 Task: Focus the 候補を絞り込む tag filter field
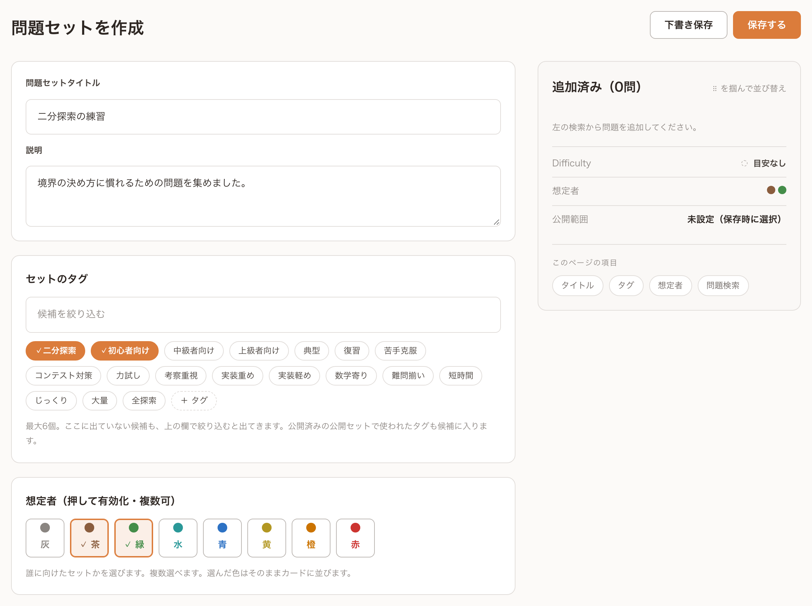click(x=263, y=315)
